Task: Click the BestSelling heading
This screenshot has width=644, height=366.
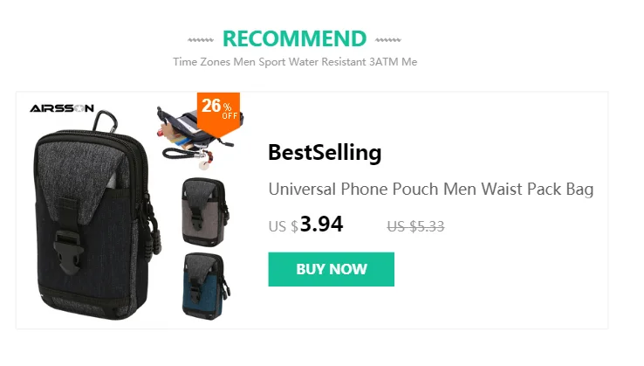Action: [325, 153]
